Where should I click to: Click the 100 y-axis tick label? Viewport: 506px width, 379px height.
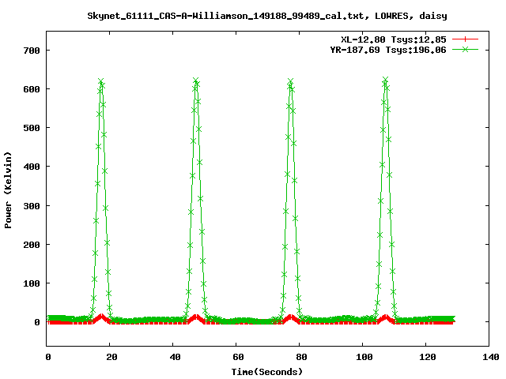[x=32, y=283]
